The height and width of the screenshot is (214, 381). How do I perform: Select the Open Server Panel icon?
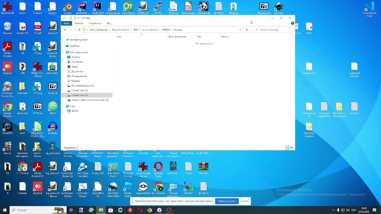(x=113, y=170)
